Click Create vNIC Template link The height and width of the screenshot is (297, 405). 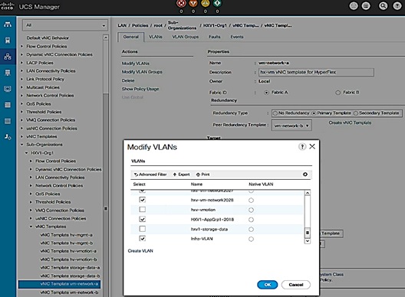click(350, 122)
